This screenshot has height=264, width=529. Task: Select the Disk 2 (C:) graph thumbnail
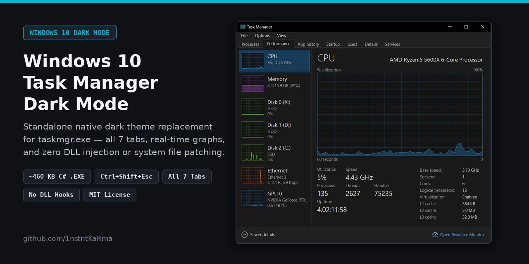point(253,152)
